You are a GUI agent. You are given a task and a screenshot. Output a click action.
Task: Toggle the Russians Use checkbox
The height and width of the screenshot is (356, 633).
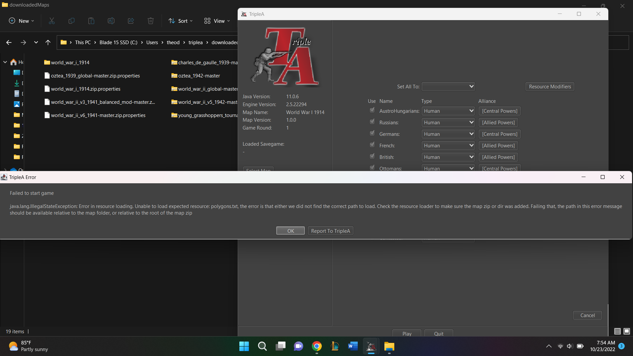pyautogui.click(x=372, y=122)
